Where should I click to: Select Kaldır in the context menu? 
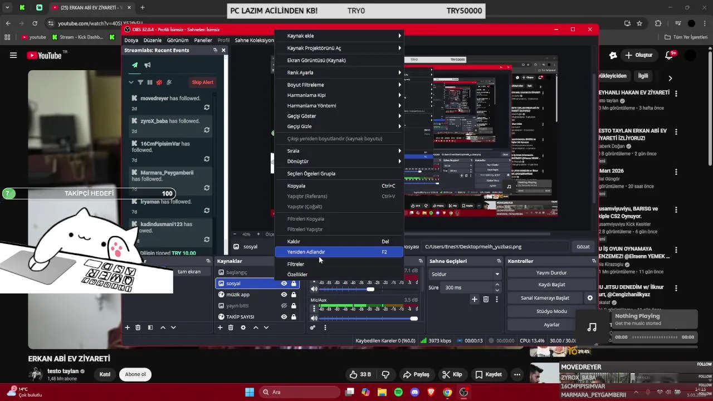coord(339,242)
